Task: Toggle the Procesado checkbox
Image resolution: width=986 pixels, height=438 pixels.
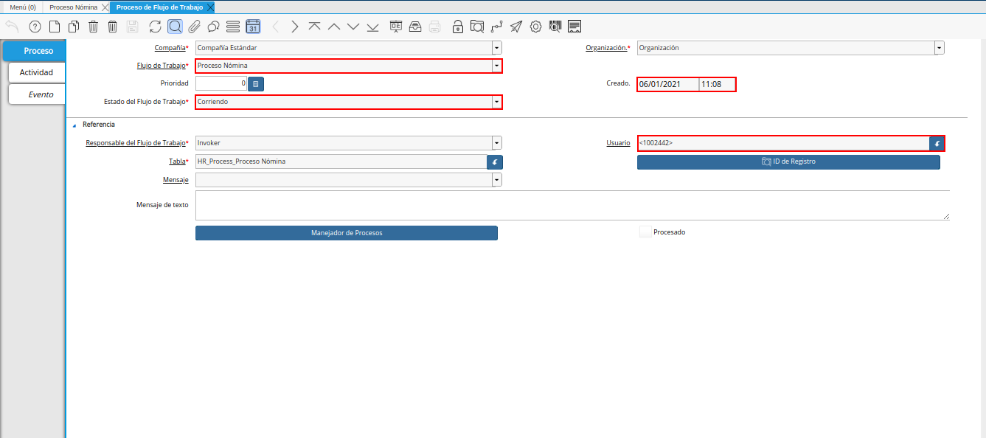Action: [645, 232]
